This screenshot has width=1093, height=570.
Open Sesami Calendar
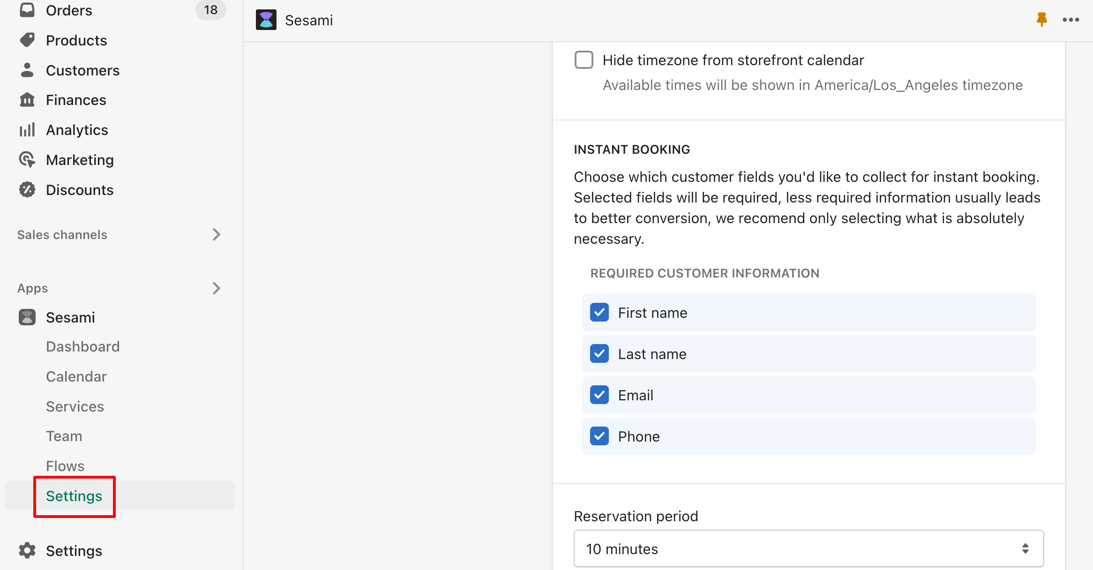(x=76, y=376)
